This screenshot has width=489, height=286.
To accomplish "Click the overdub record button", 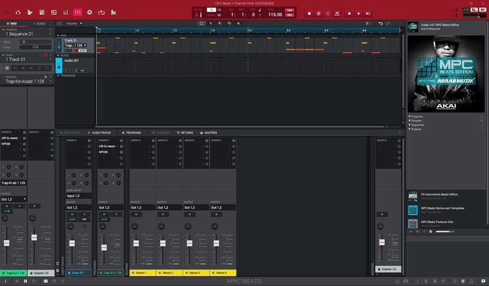I will point(318,13).
